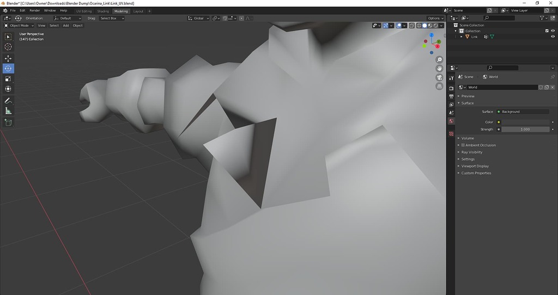The width and height of the screenshot is (558, 295).
Task: Select the Rotate tool
Action: 8,69
